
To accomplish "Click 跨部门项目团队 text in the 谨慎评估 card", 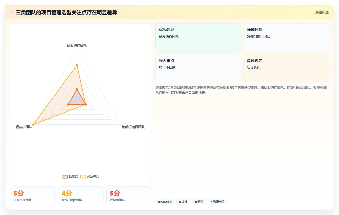I will (258, 37).
